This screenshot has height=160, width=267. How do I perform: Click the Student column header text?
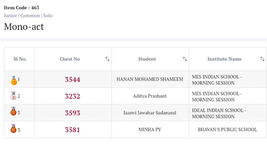point(147,59)
